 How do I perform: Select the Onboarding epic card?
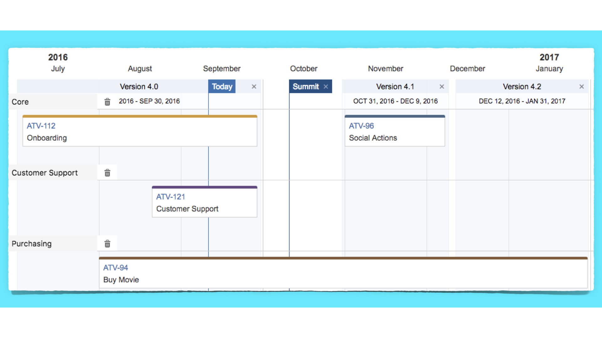coord(140,131)
